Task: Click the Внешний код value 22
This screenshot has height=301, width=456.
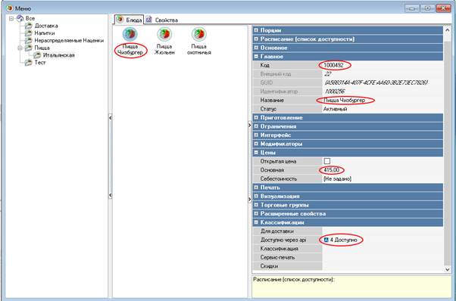Action: pos(328,73)
